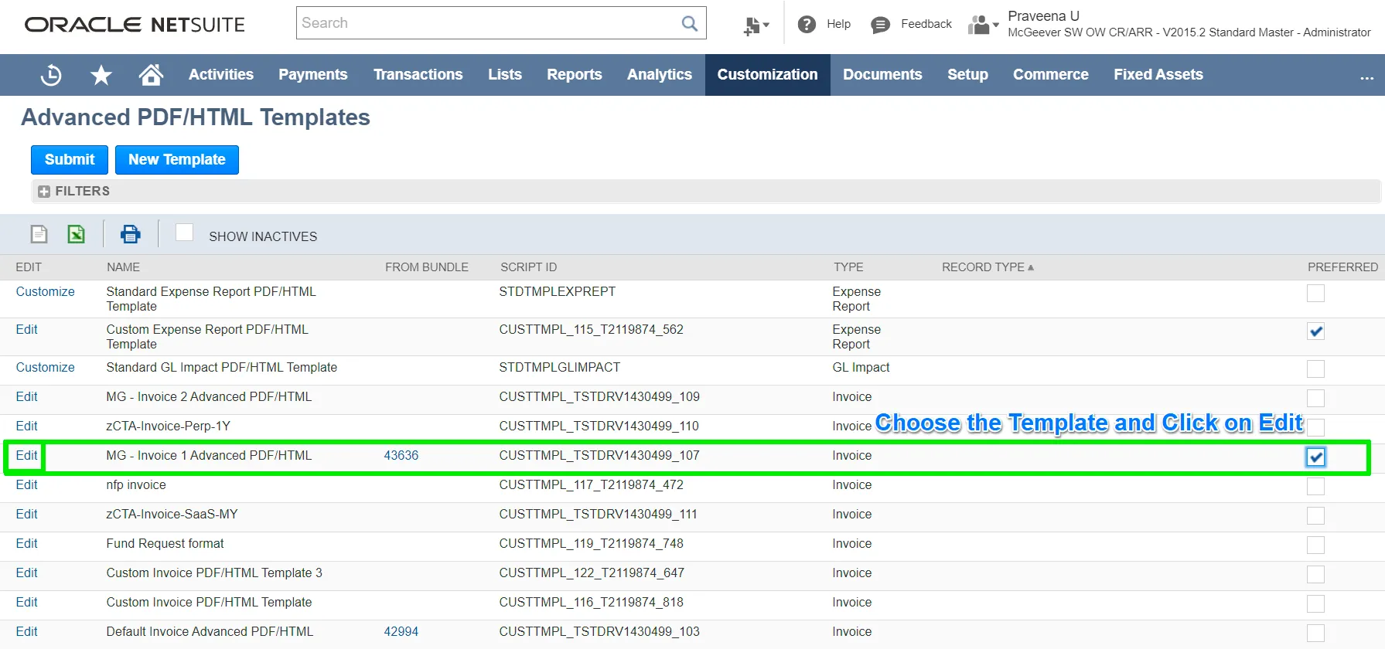
Task: Open the Recent Records clock icon
Action: tap(51, 75)
